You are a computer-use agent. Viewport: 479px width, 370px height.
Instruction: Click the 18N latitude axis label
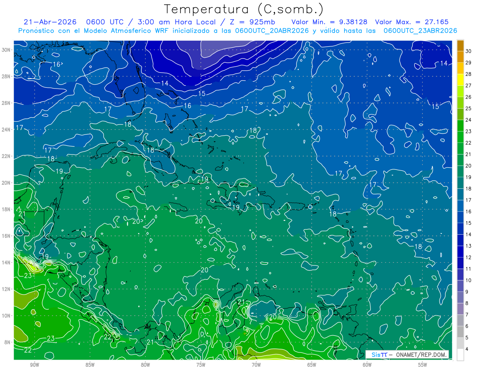pyautogui.click(x=7, y=209)
